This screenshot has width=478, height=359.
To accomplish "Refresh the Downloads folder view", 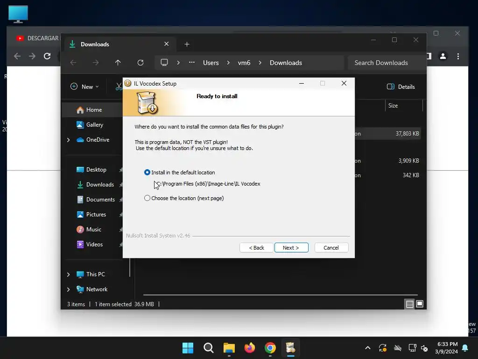I will [x=141, y=63].
